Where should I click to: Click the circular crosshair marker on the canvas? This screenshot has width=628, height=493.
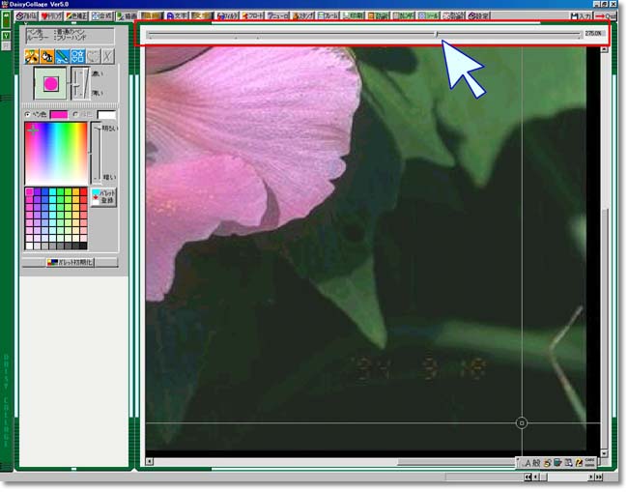click(x=522, y=423)
